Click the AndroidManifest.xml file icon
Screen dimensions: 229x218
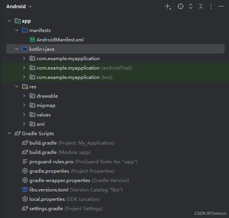pyautogui.click(x=32, y=39)
